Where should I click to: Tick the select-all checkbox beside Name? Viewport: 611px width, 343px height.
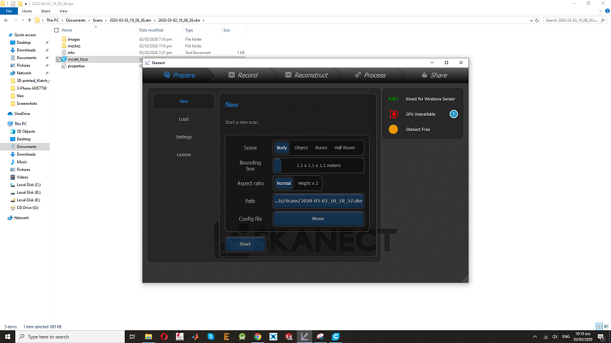tap(57, 30)
